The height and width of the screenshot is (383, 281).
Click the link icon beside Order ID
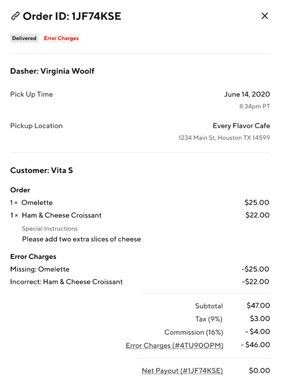click(x=15, y=16)
